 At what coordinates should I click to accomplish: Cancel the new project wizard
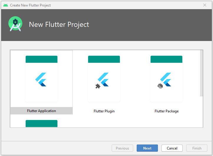(x=172, y=148)
